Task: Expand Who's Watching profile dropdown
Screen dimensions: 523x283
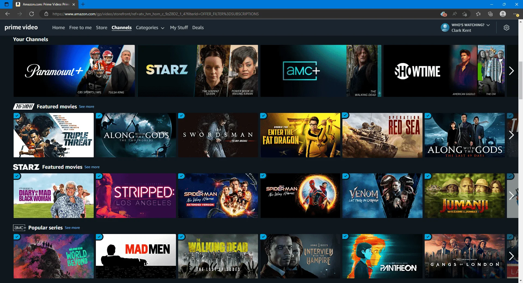Action: 471,25
